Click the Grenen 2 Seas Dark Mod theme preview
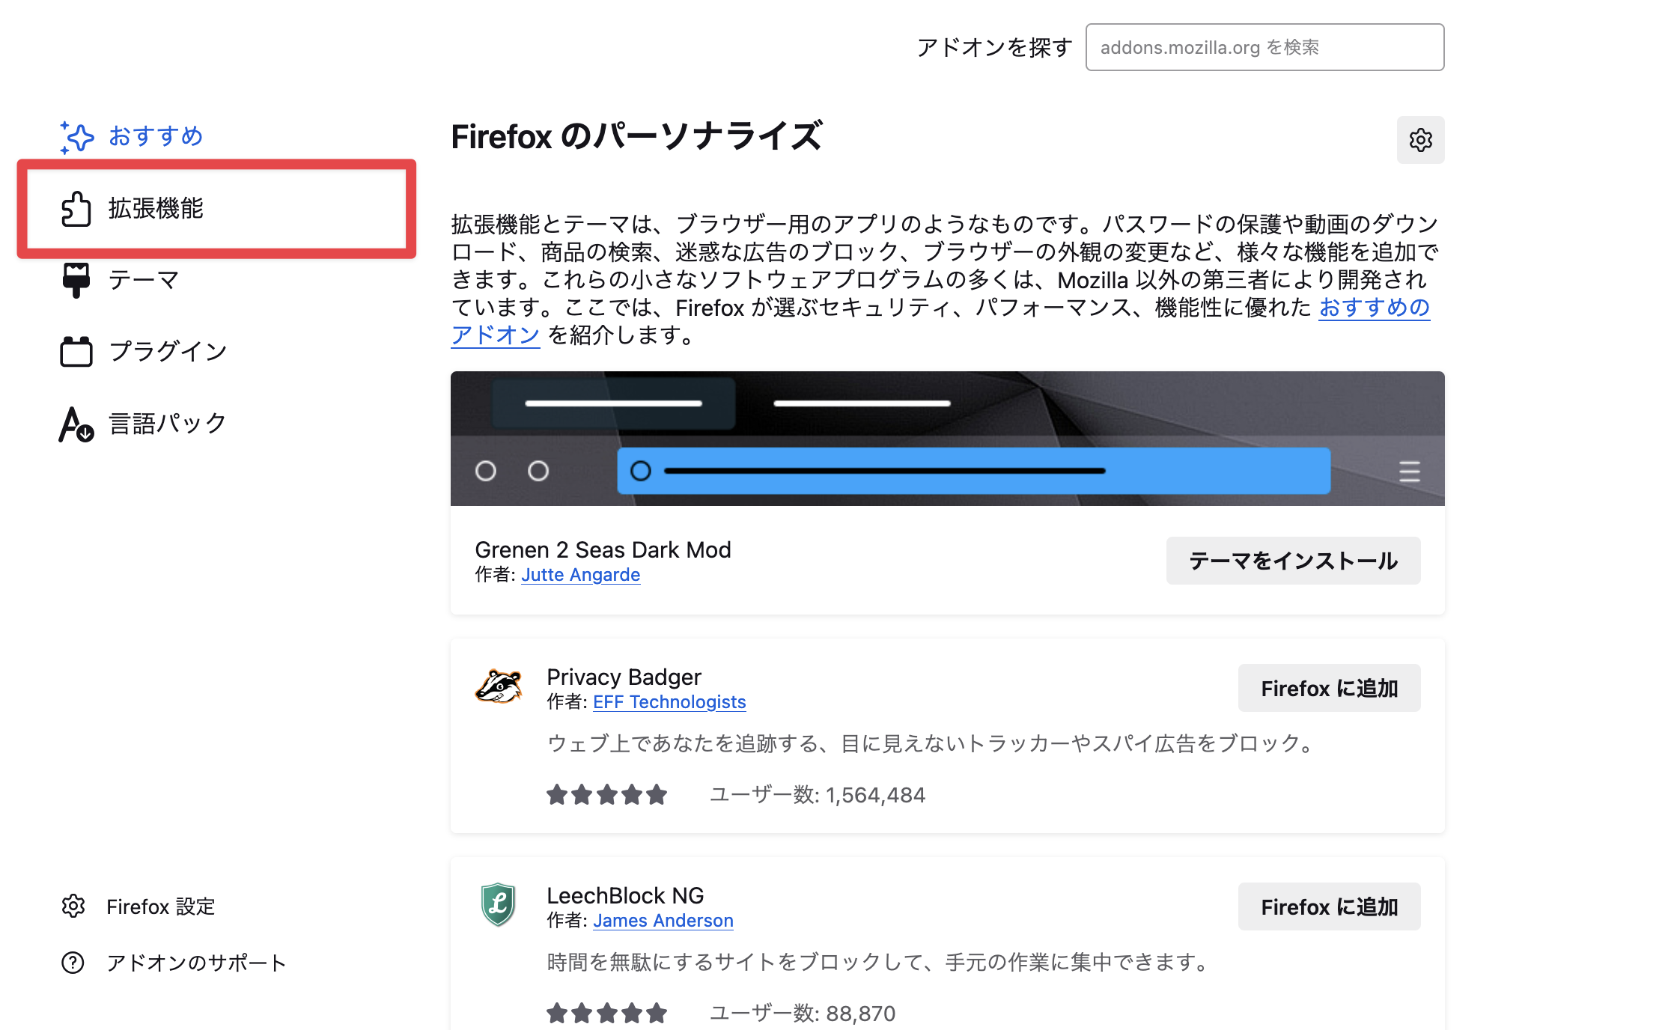The height and width of the screenshot is (1030, 1680). point(947,439)
